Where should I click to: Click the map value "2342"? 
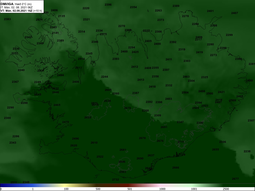coord(28,37)
